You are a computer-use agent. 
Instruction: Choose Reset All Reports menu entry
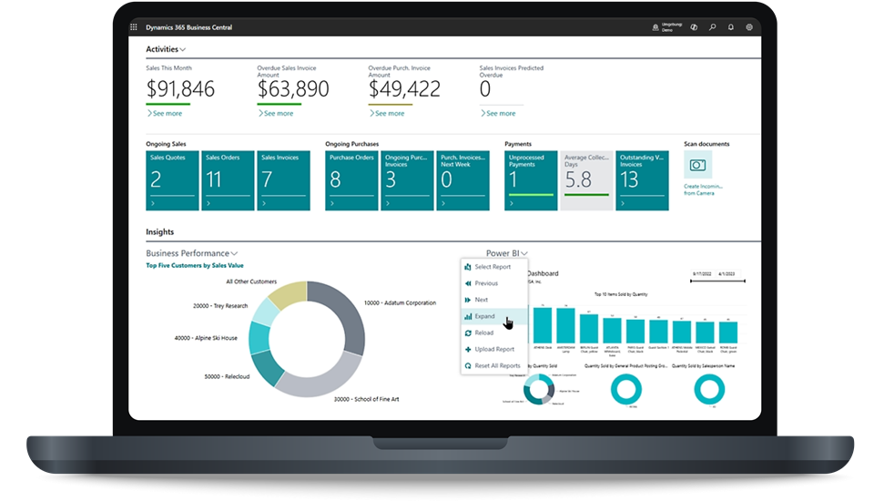coord(493,366)
